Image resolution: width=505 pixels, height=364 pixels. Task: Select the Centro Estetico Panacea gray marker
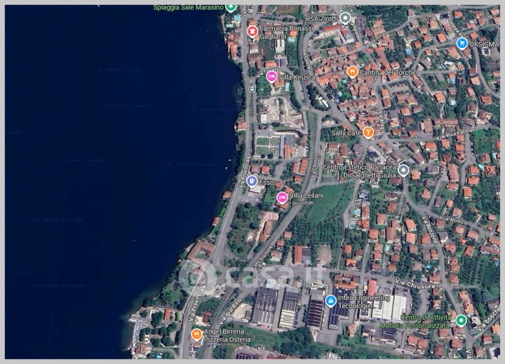403,170
